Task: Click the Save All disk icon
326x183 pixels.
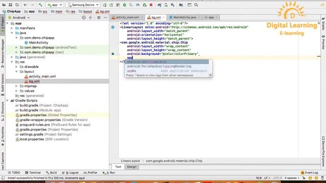Action: coord(10,5)
